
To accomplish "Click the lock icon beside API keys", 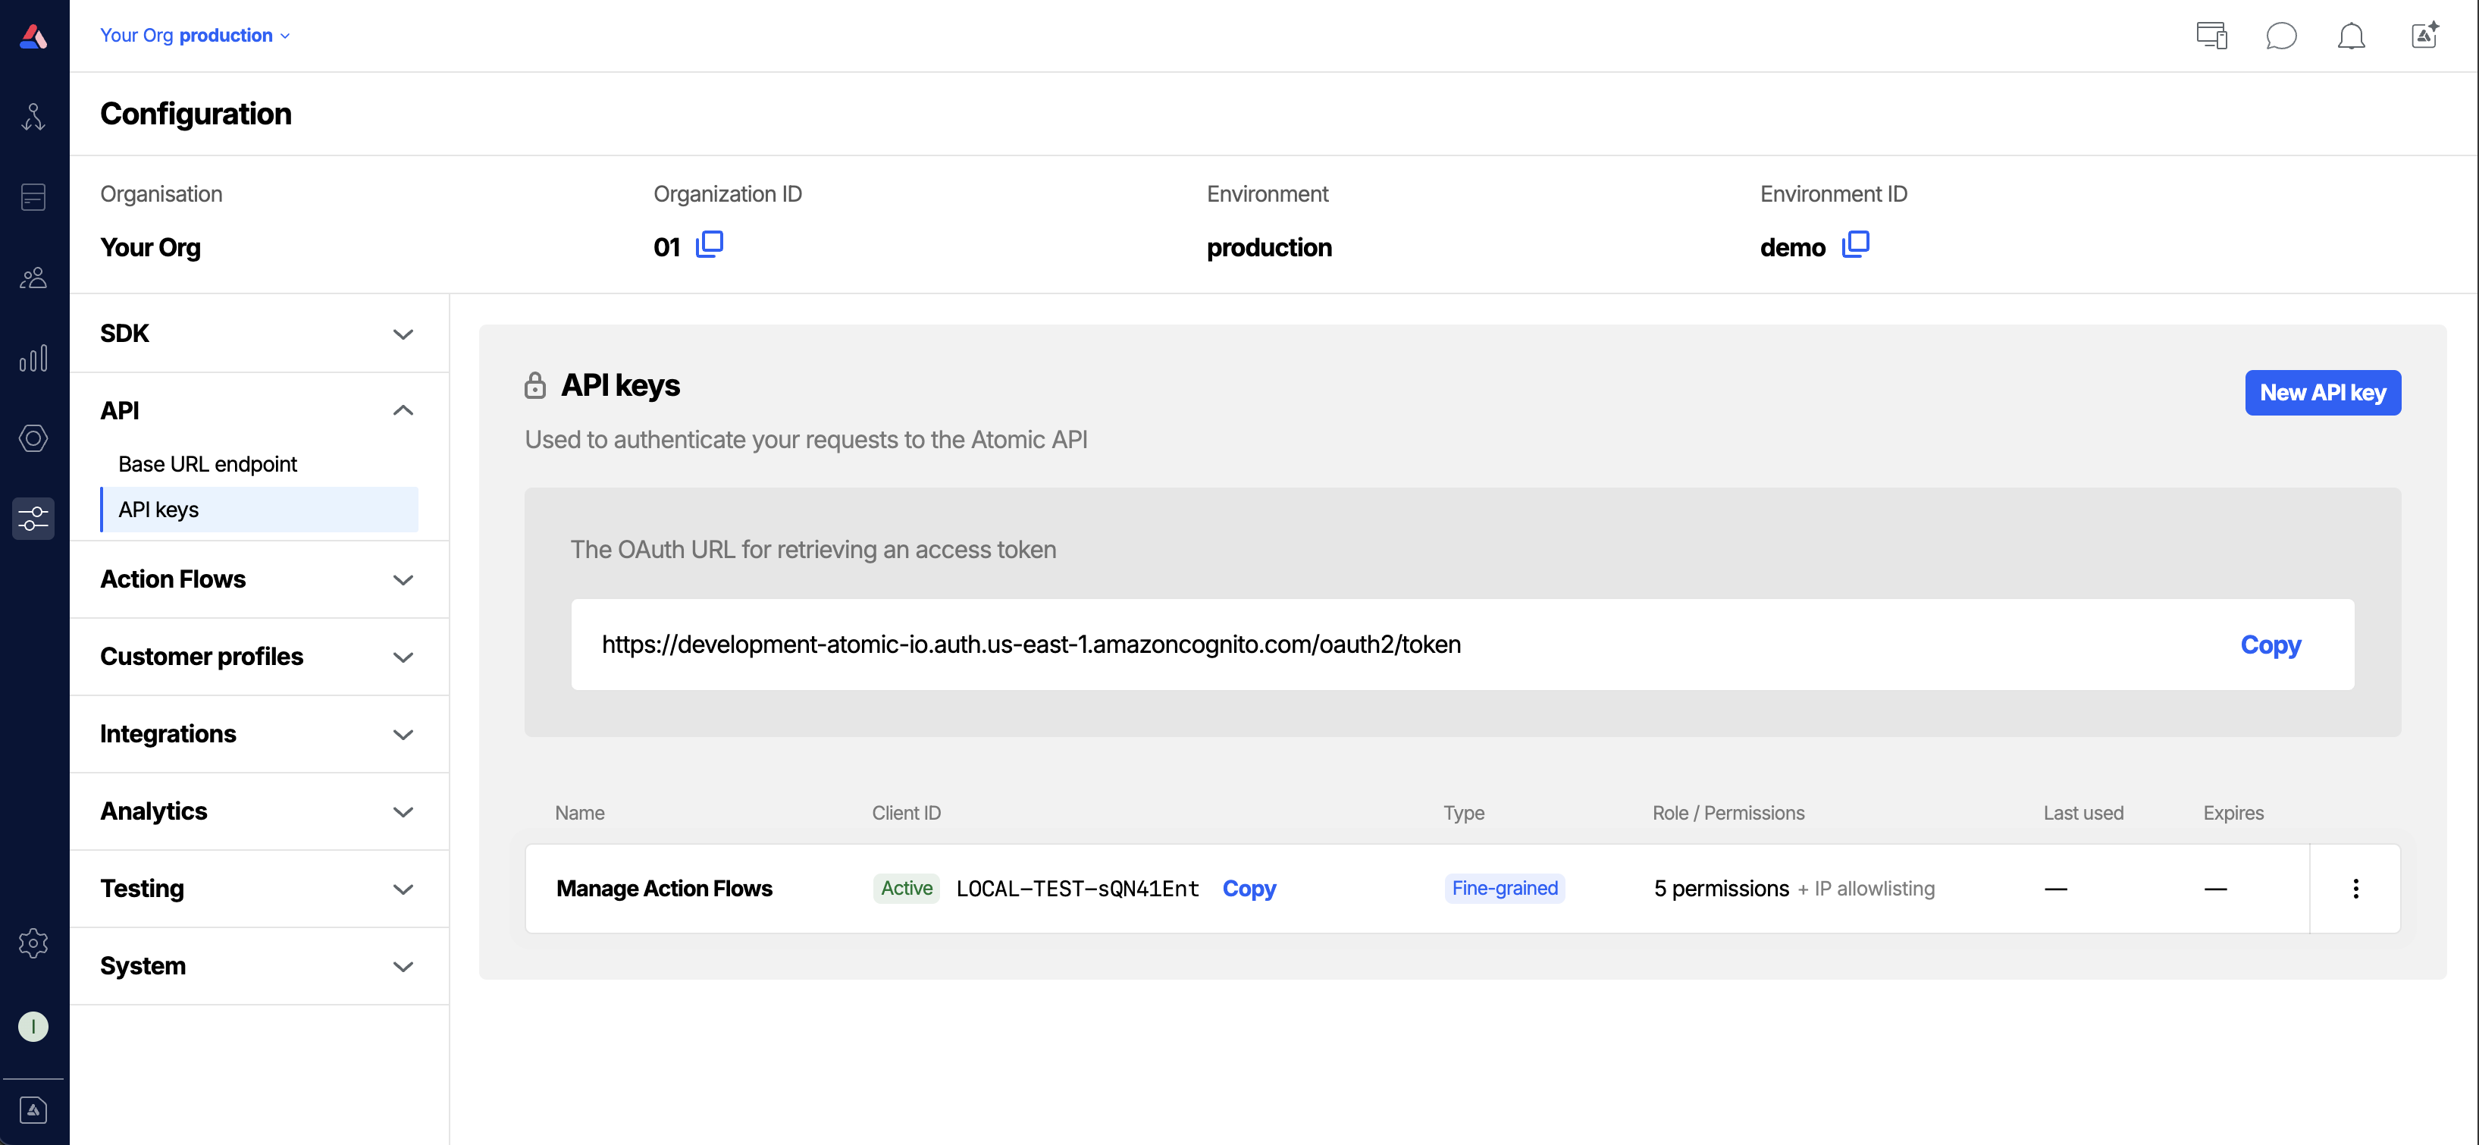I will [x=535, y=385].
